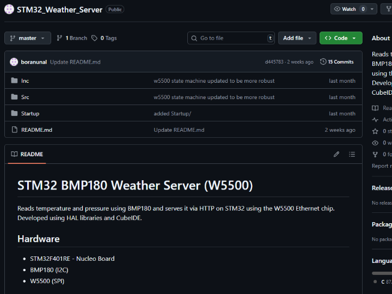This screenshot has height=294, width=392.
Task: Click the Activity pulse icon in About sidebar
Action: click(x=375, y=120)
